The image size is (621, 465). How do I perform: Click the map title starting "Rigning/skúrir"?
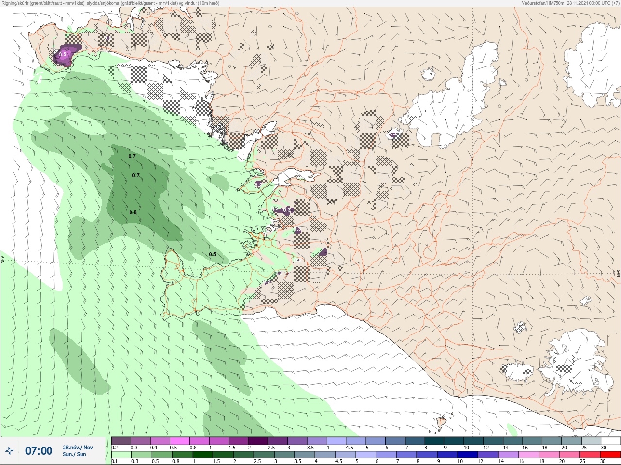[x=110, y=3]
